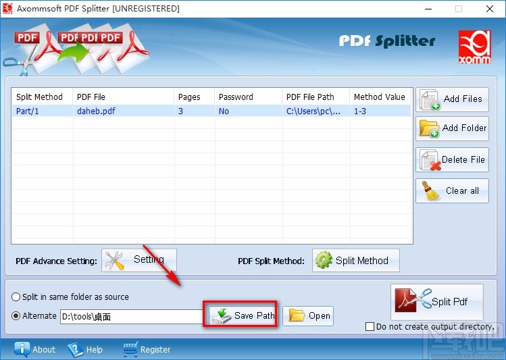Click the Axomm logo in header
This screenshot has height=360, width=506.
pos(475,47)
